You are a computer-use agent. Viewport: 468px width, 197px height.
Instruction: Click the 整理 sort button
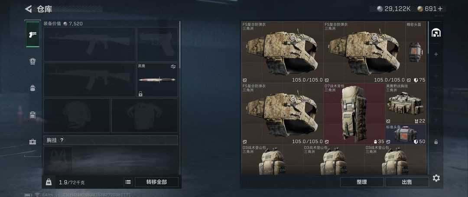point(362,182)
